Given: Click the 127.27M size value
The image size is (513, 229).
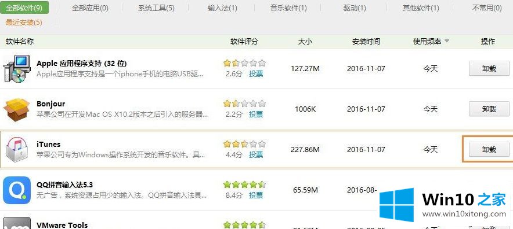Looking at the screenshot, I should 305,68.
